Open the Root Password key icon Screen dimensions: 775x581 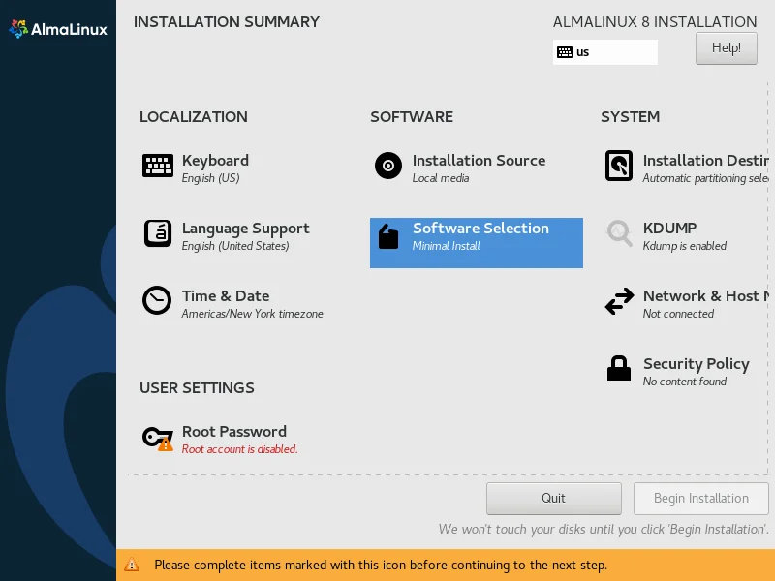tap(158, 439)
